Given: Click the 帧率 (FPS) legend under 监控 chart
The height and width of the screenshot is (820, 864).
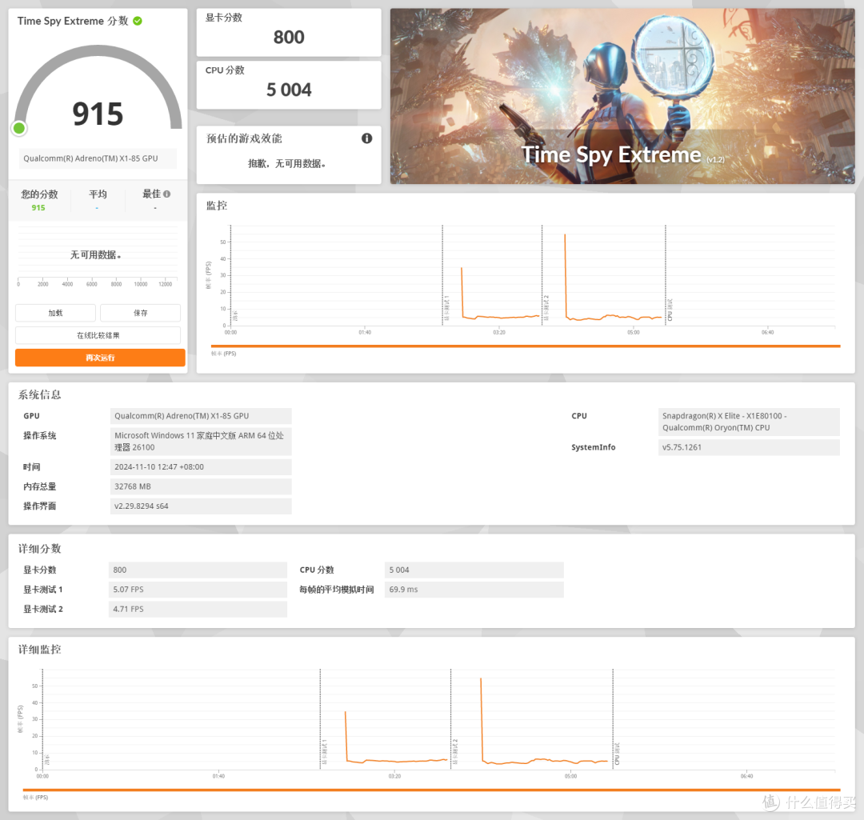Looking at the screenshot, I should click(224, 354).
